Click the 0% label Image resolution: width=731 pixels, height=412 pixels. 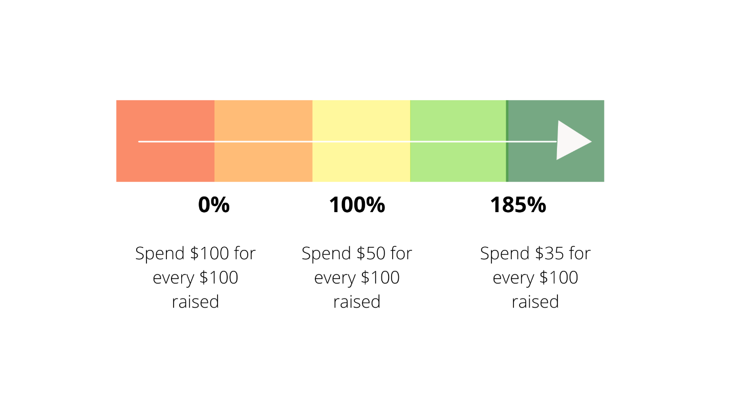pos(214,205)
